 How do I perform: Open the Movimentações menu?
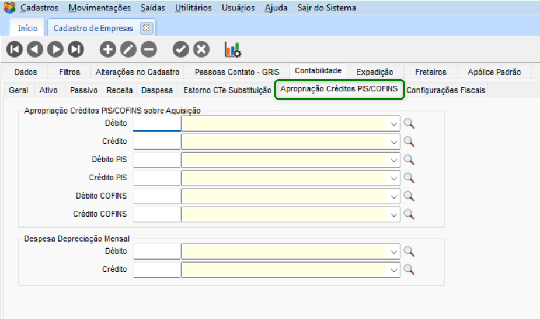99,8
